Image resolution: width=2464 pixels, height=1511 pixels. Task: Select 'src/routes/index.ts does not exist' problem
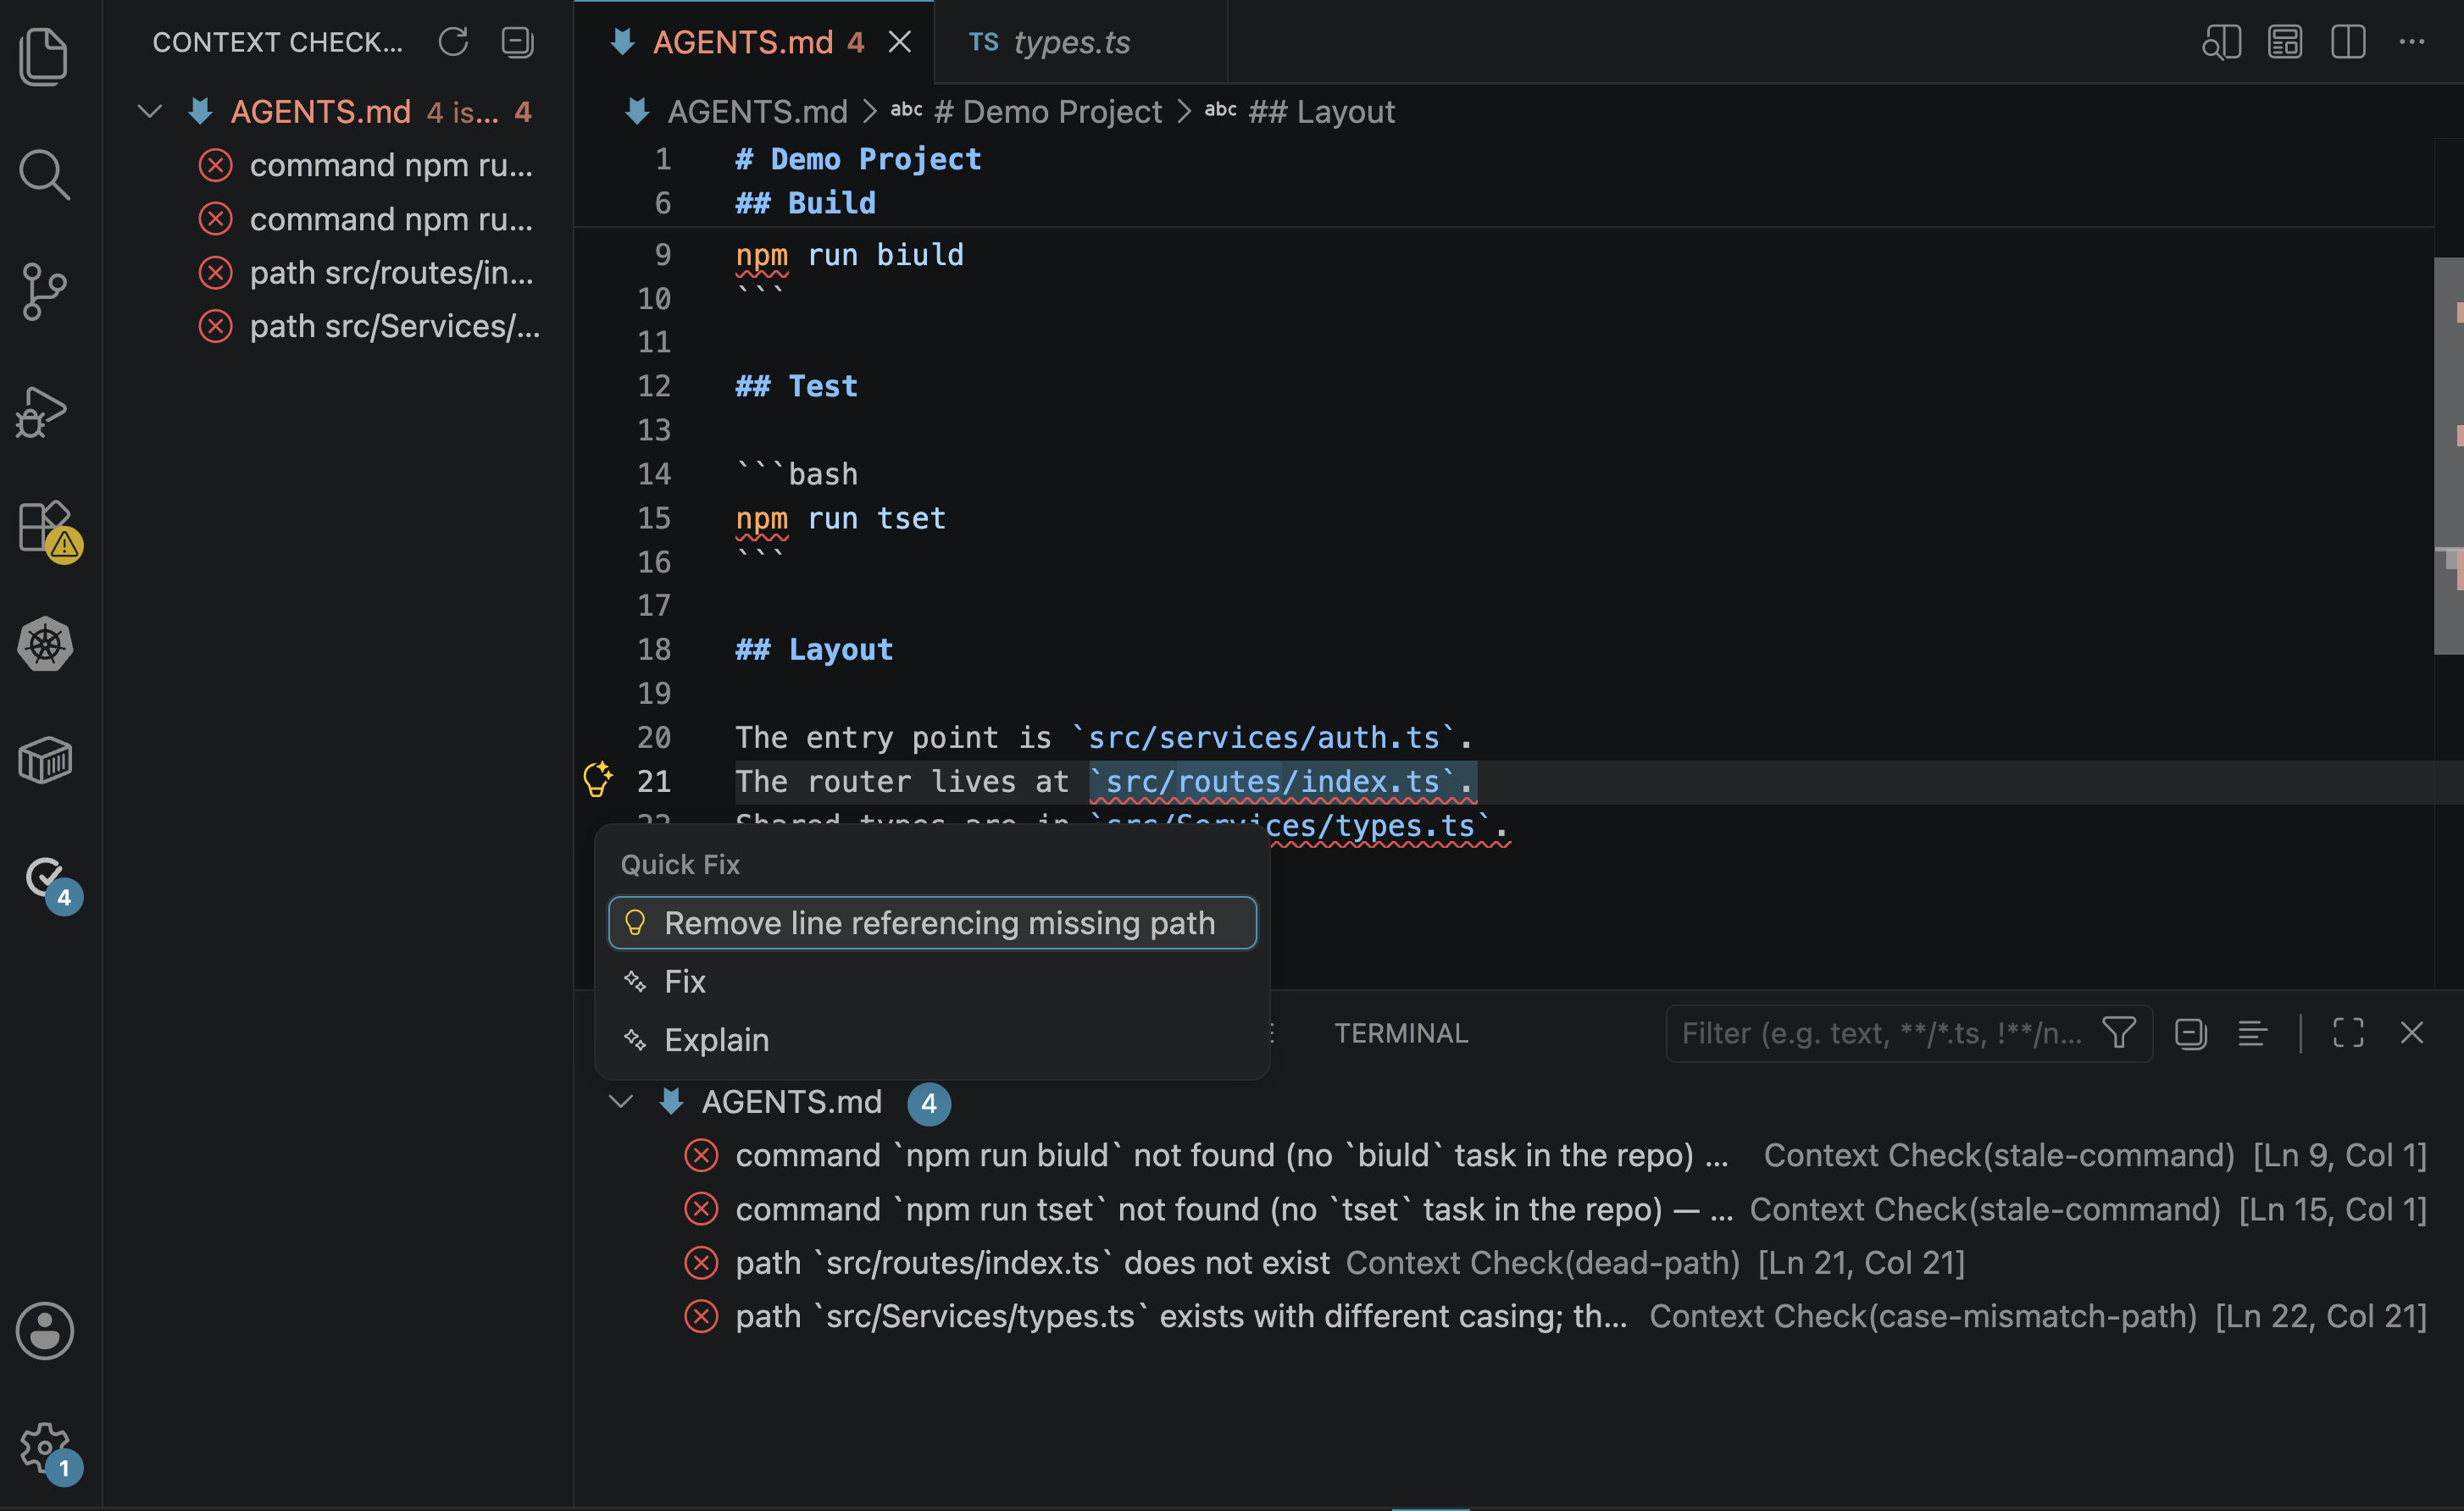coord(1518,1262)
